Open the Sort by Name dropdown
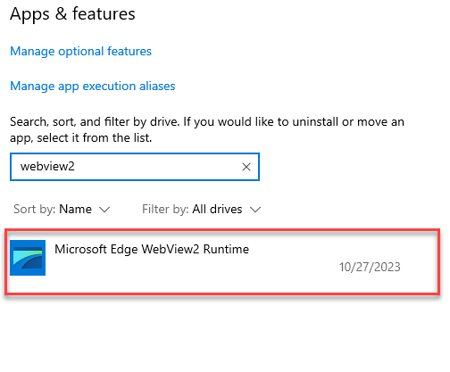450x372 pixels. (x=62, y=210)
